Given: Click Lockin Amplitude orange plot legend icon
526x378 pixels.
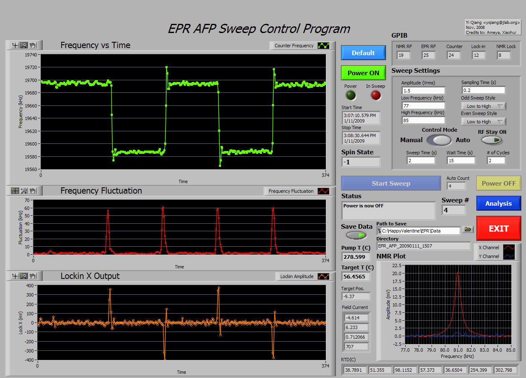Looking at the screenshot, I should pyautogui.click(x=323, y=276).
